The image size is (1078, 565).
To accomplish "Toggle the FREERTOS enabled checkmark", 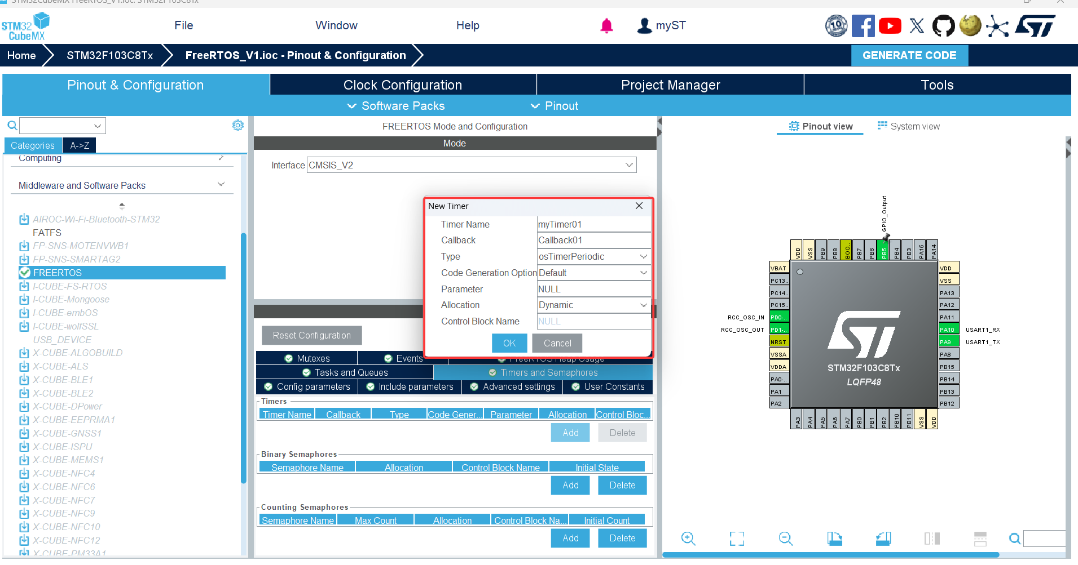I will tap(25, 273).
